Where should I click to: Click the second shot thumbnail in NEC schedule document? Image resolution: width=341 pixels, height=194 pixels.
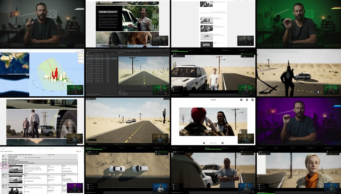16,179
